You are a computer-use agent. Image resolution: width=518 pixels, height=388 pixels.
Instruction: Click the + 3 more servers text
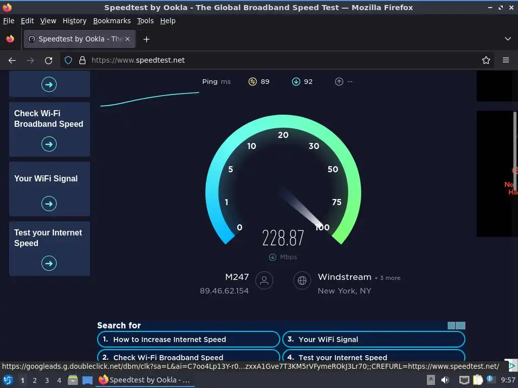387,278
